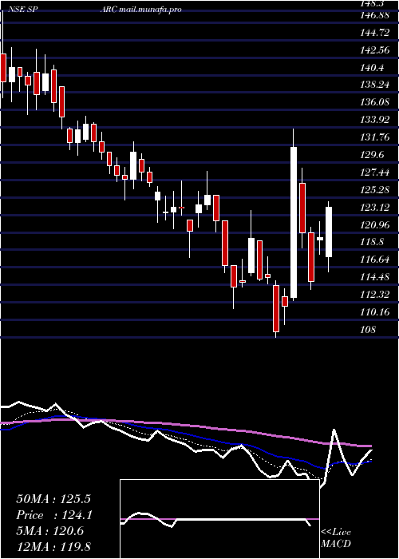Screen dimensions: 399x559
Task: Click the 108 price axis label
Action: pyautogui.click(x=368, y=329)
